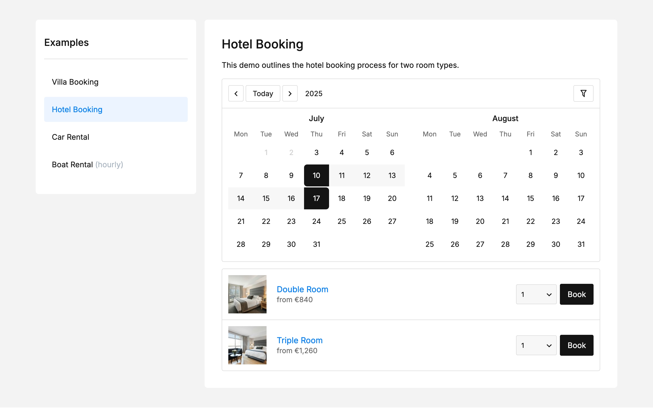Pick August 15 in calendar

(x=531, y=198)
